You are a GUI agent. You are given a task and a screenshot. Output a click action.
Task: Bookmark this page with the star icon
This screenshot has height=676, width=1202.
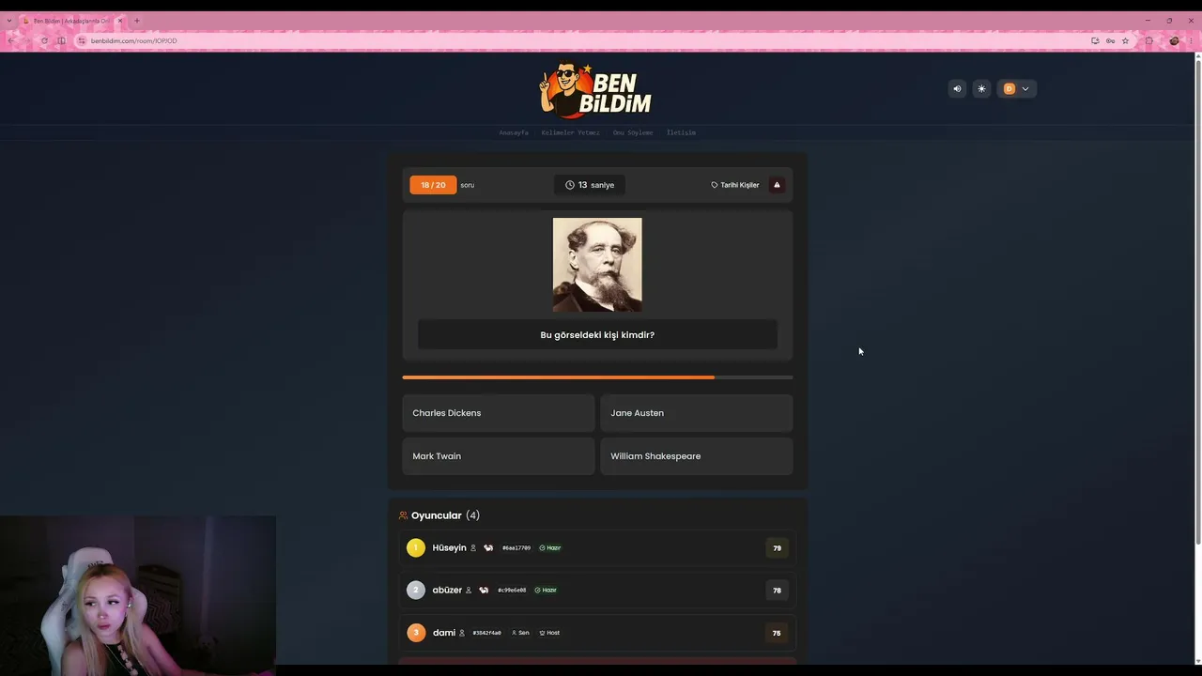point(1125,41)
